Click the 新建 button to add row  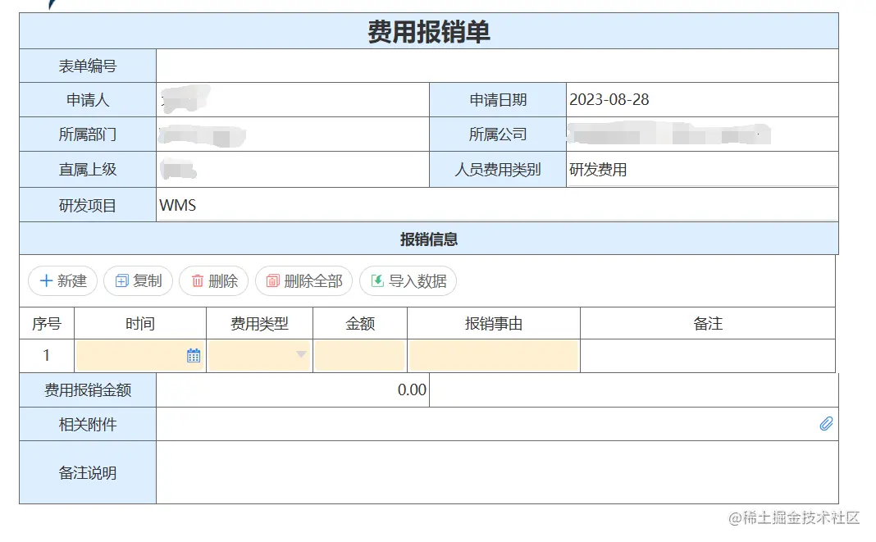tap(62, 281)
